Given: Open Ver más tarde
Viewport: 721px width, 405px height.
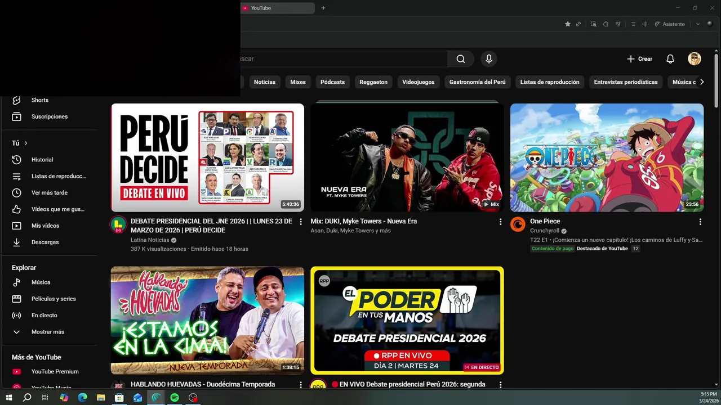Looking at the screenshot, I should click(50, 192).
